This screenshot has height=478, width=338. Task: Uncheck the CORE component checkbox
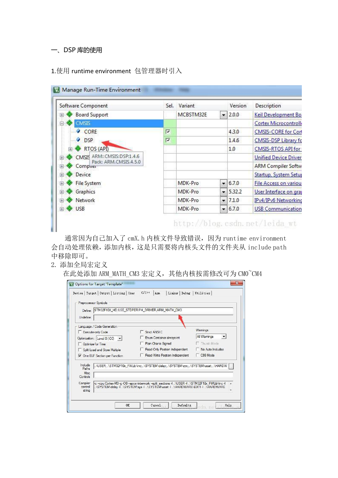pos(168,132)
